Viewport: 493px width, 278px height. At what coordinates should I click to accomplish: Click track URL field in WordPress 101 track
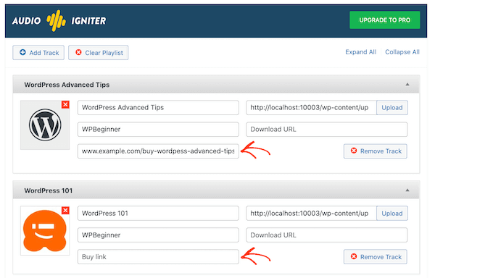click(311, 214)
